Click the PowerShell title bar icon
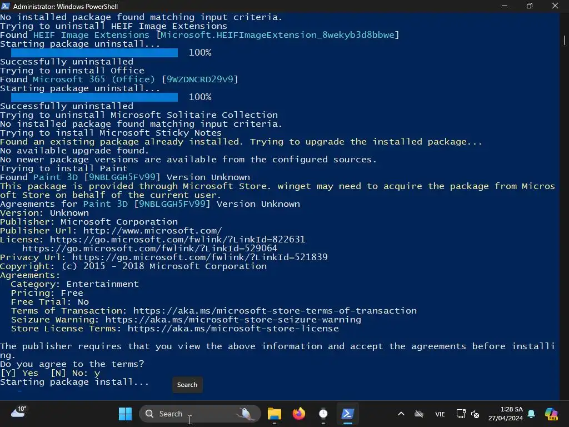Viewport: 569px width, 427px height. coord(6,6)
